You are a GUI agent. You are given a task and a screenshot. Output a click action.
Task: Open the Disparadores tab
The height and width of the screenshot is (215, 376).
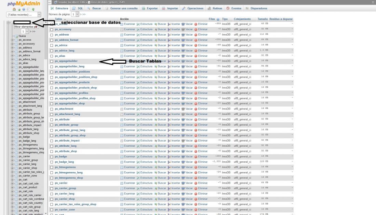click(256, 9)
